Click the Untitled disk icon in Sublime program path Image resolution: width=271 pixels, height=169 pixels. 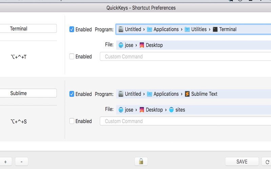pyautogui.click(x=121, y=94)
